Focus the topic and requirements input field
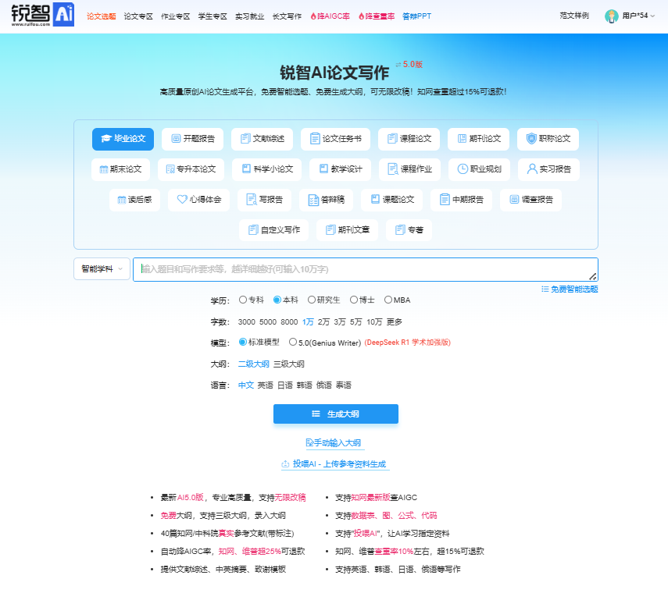668x593 pixels. (x=363, y=269)
